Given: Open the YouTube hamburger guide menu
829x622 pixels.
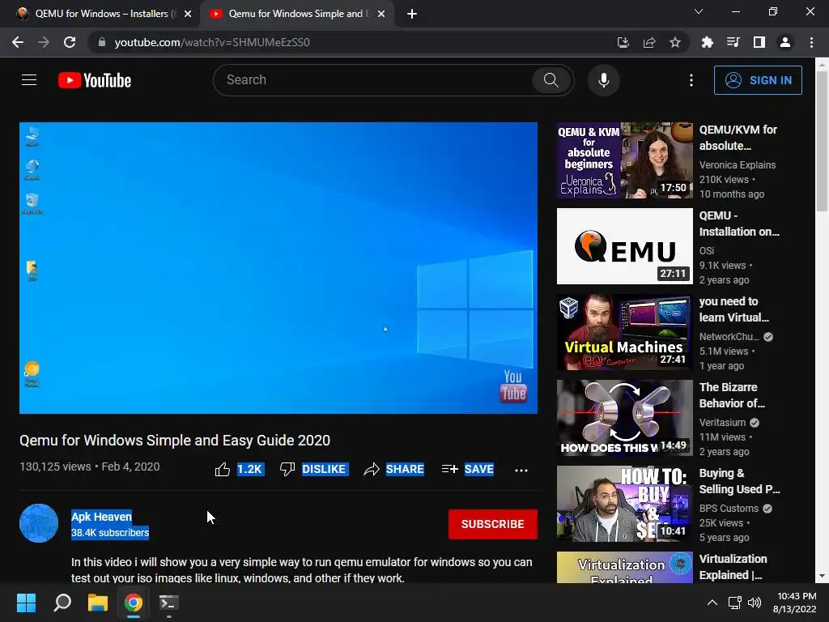Looking at the screenshot, I should pyautogui.click(x=29, y=80).
